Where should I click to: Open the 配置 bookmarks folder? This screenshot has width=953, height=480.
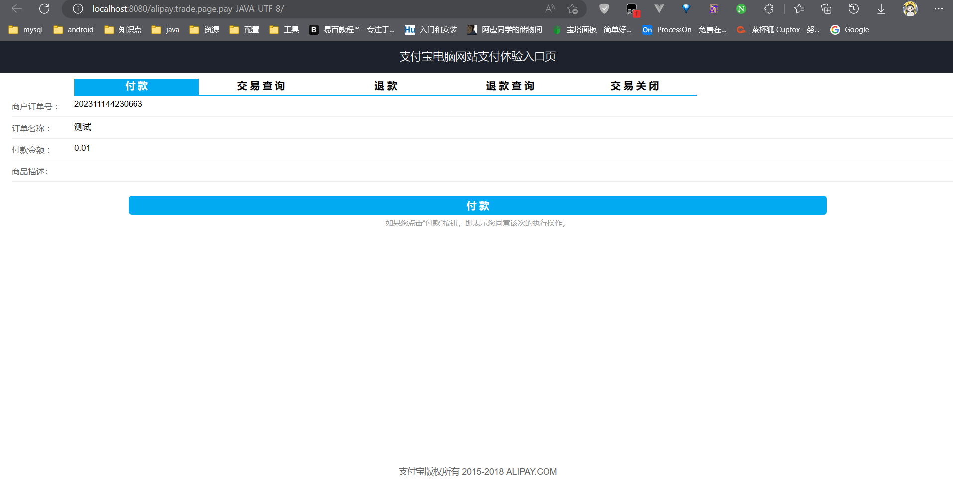244,30
